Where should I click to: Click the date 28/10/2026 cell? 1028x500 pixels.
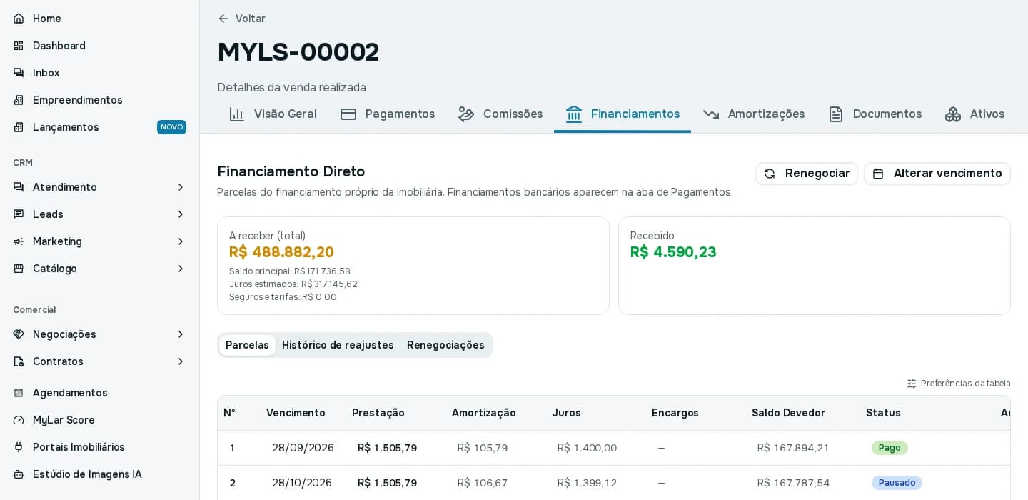point(302,483)
